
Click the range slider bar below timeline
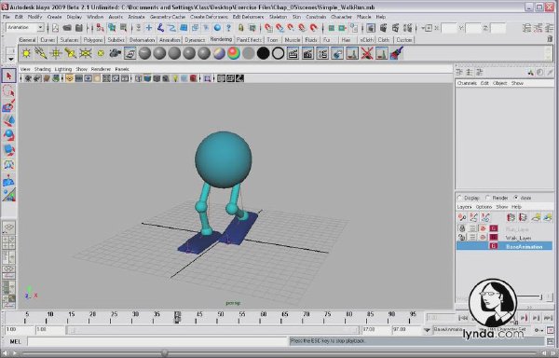(x=213, y=330)
